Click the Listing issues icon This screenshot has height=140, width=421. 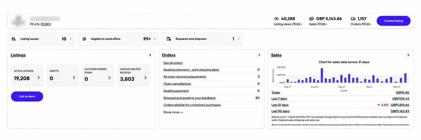(x=13, y=39)
